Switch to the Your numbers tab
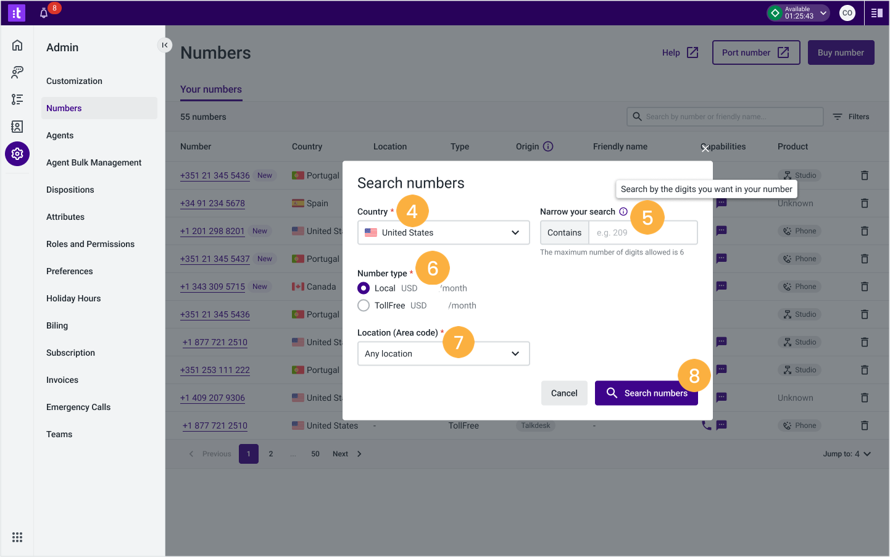Image resolution: width=890 pixels, height=557 pixels. point(211,89)
